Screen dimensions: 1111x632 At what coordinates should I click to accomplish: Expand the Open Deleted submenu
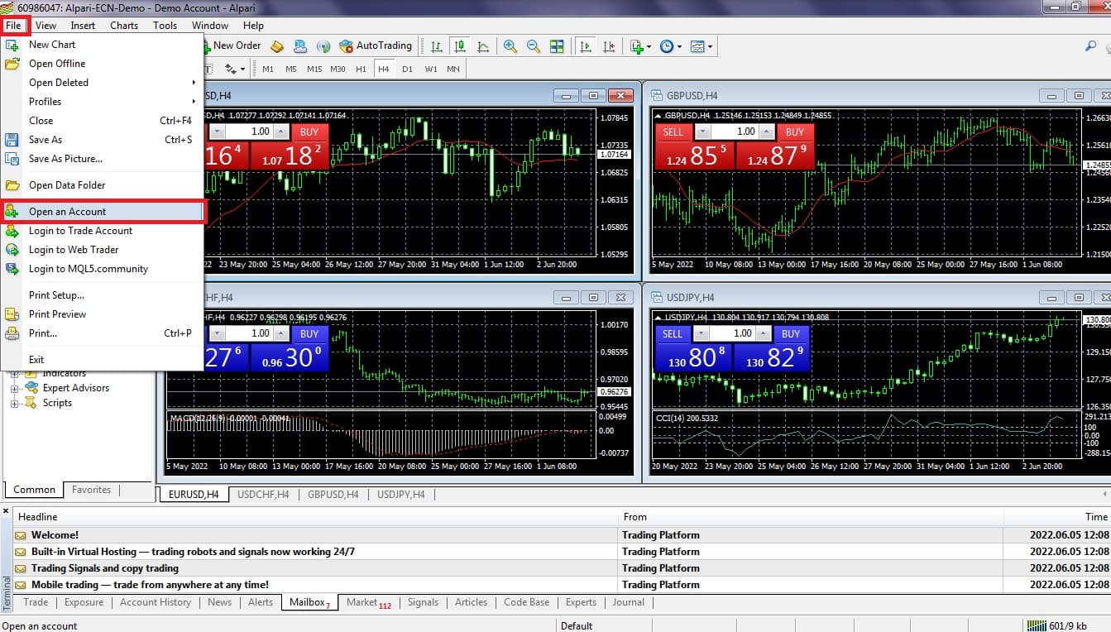pyautogui.click(x=102, y=83)
